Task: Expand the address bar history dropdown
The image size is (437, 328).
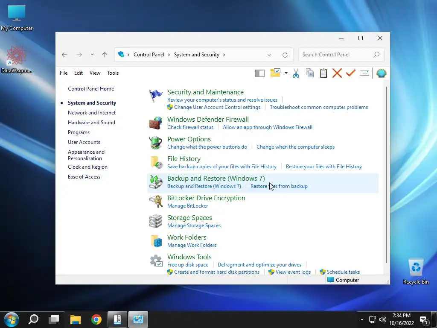Action: 269,55
